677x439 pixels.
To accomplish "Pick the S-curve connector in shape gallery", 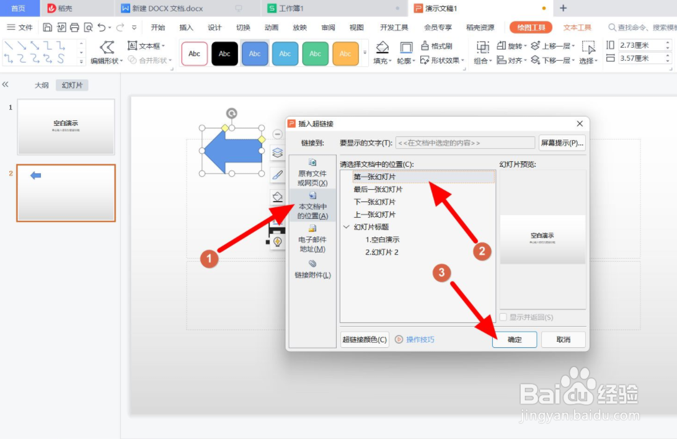I will pyautogui.click(x=61, y=58).
